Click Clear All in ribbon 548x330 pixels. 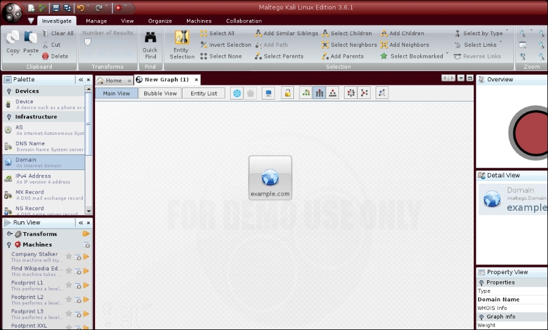tap(58, 33)
